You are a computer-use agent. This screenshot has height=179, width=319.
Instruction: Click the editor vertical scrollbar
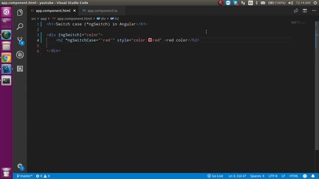[317, 85]
